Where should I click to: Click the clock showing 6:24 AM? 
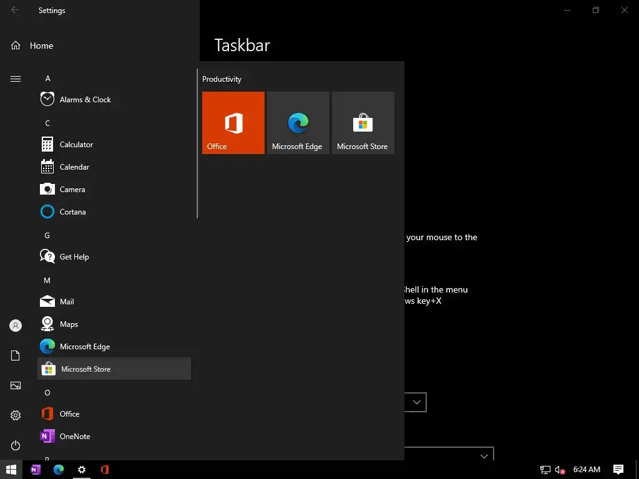(x=587, y=470)
